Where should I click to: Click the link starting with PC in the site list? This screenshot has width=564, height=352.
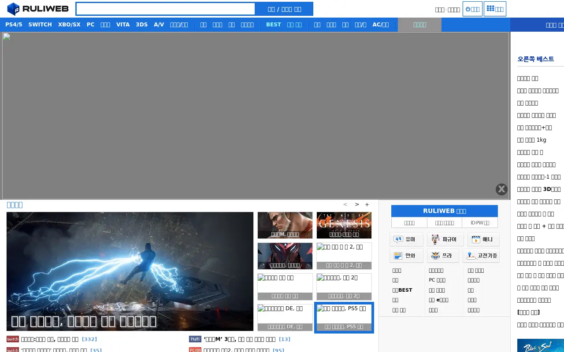437,280
